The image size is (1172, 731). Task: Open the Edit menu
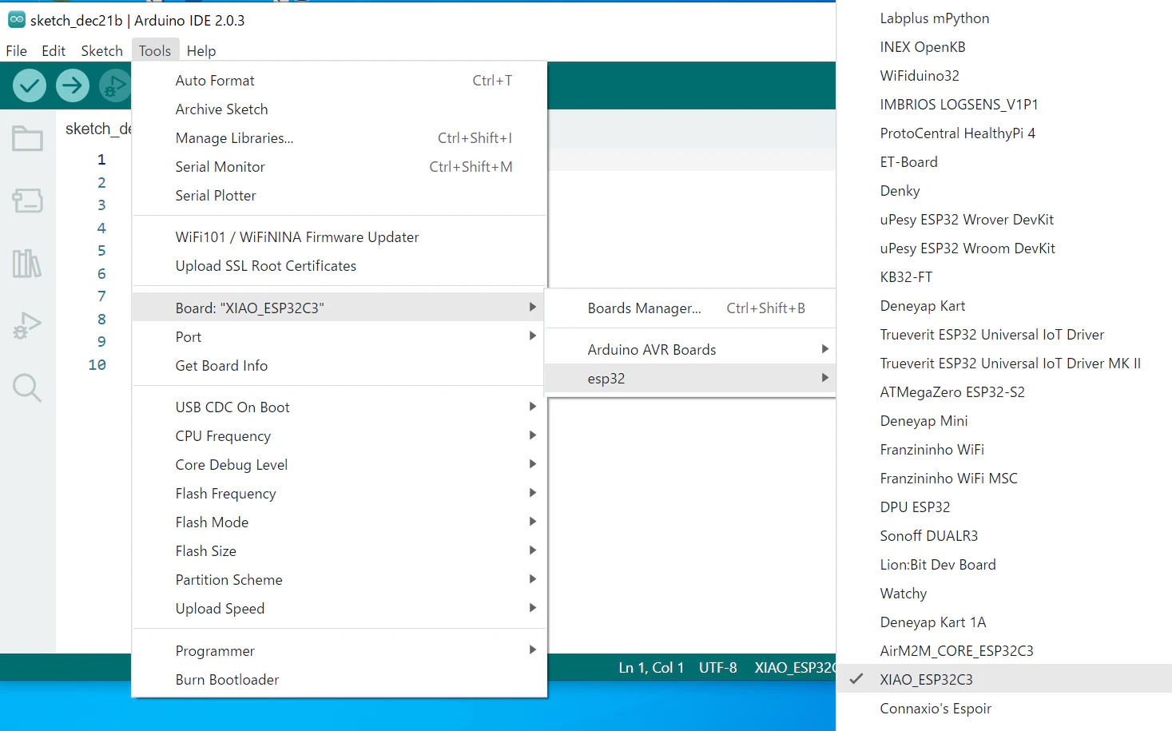click(x=54, y=50)
